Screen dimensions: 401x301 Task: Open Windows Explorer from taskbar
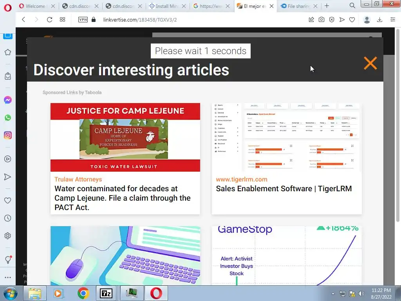pyautogui.click(x=35, y=293)
